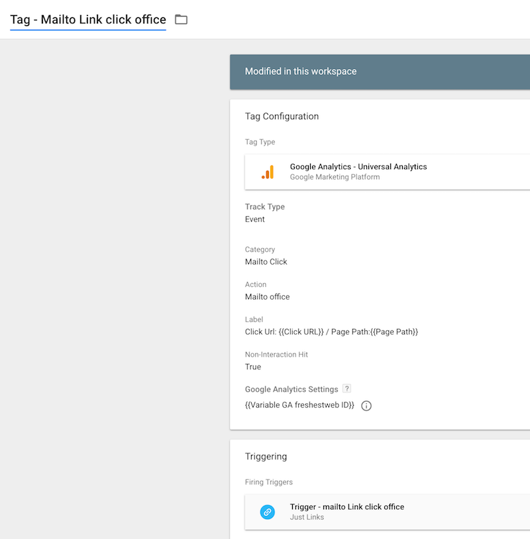The image size is (530, 539).
Task: Click the Google Analytics bar chart icon
Action: click(x=268, y=172)
